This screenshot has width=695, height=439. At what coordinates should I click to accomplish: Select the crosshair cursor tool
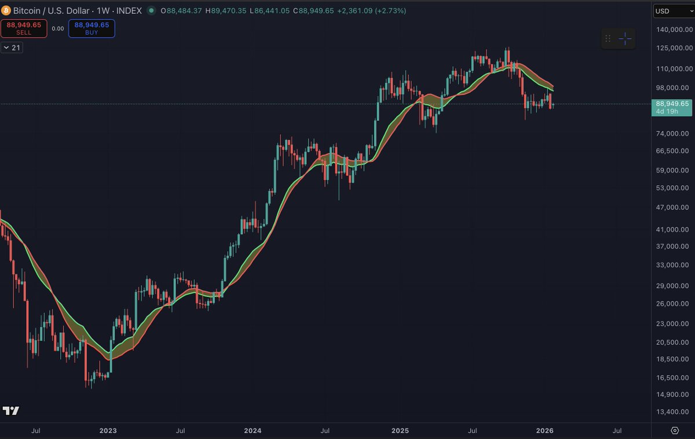coord(624,38)
